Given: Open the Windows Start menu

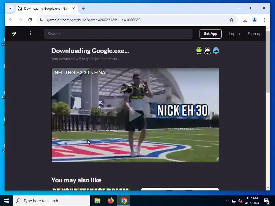Looking at the screenshot, I should [6, 201].
